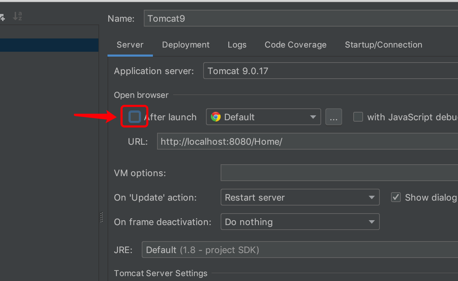Switch to the Deployment tab
This screenshot has height=281, width=458.
[186, 45]
